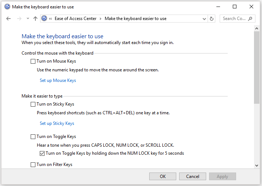Click the double chevron in address bar

50,19
